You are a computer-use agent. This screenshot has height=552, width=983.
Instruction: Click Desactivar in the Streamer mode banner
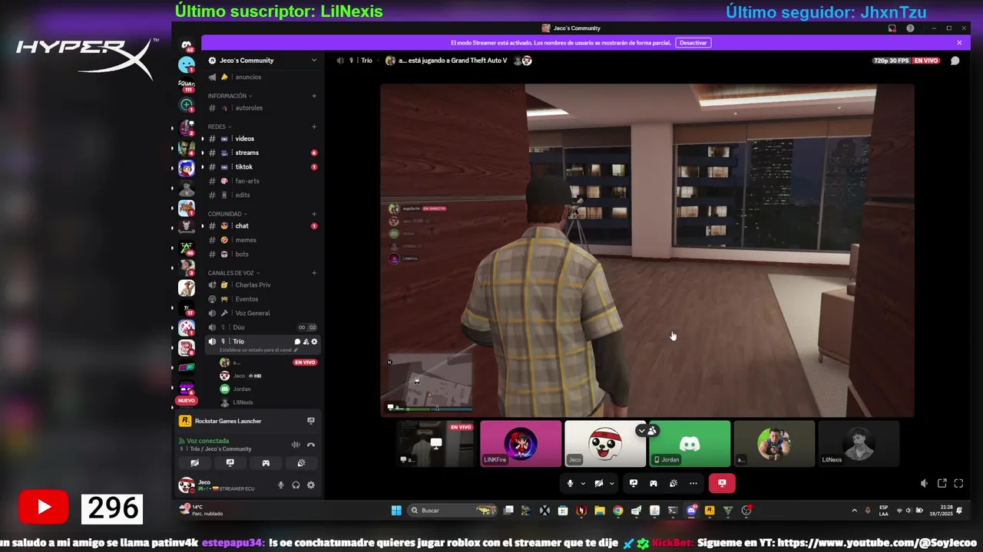coord(693,43)
